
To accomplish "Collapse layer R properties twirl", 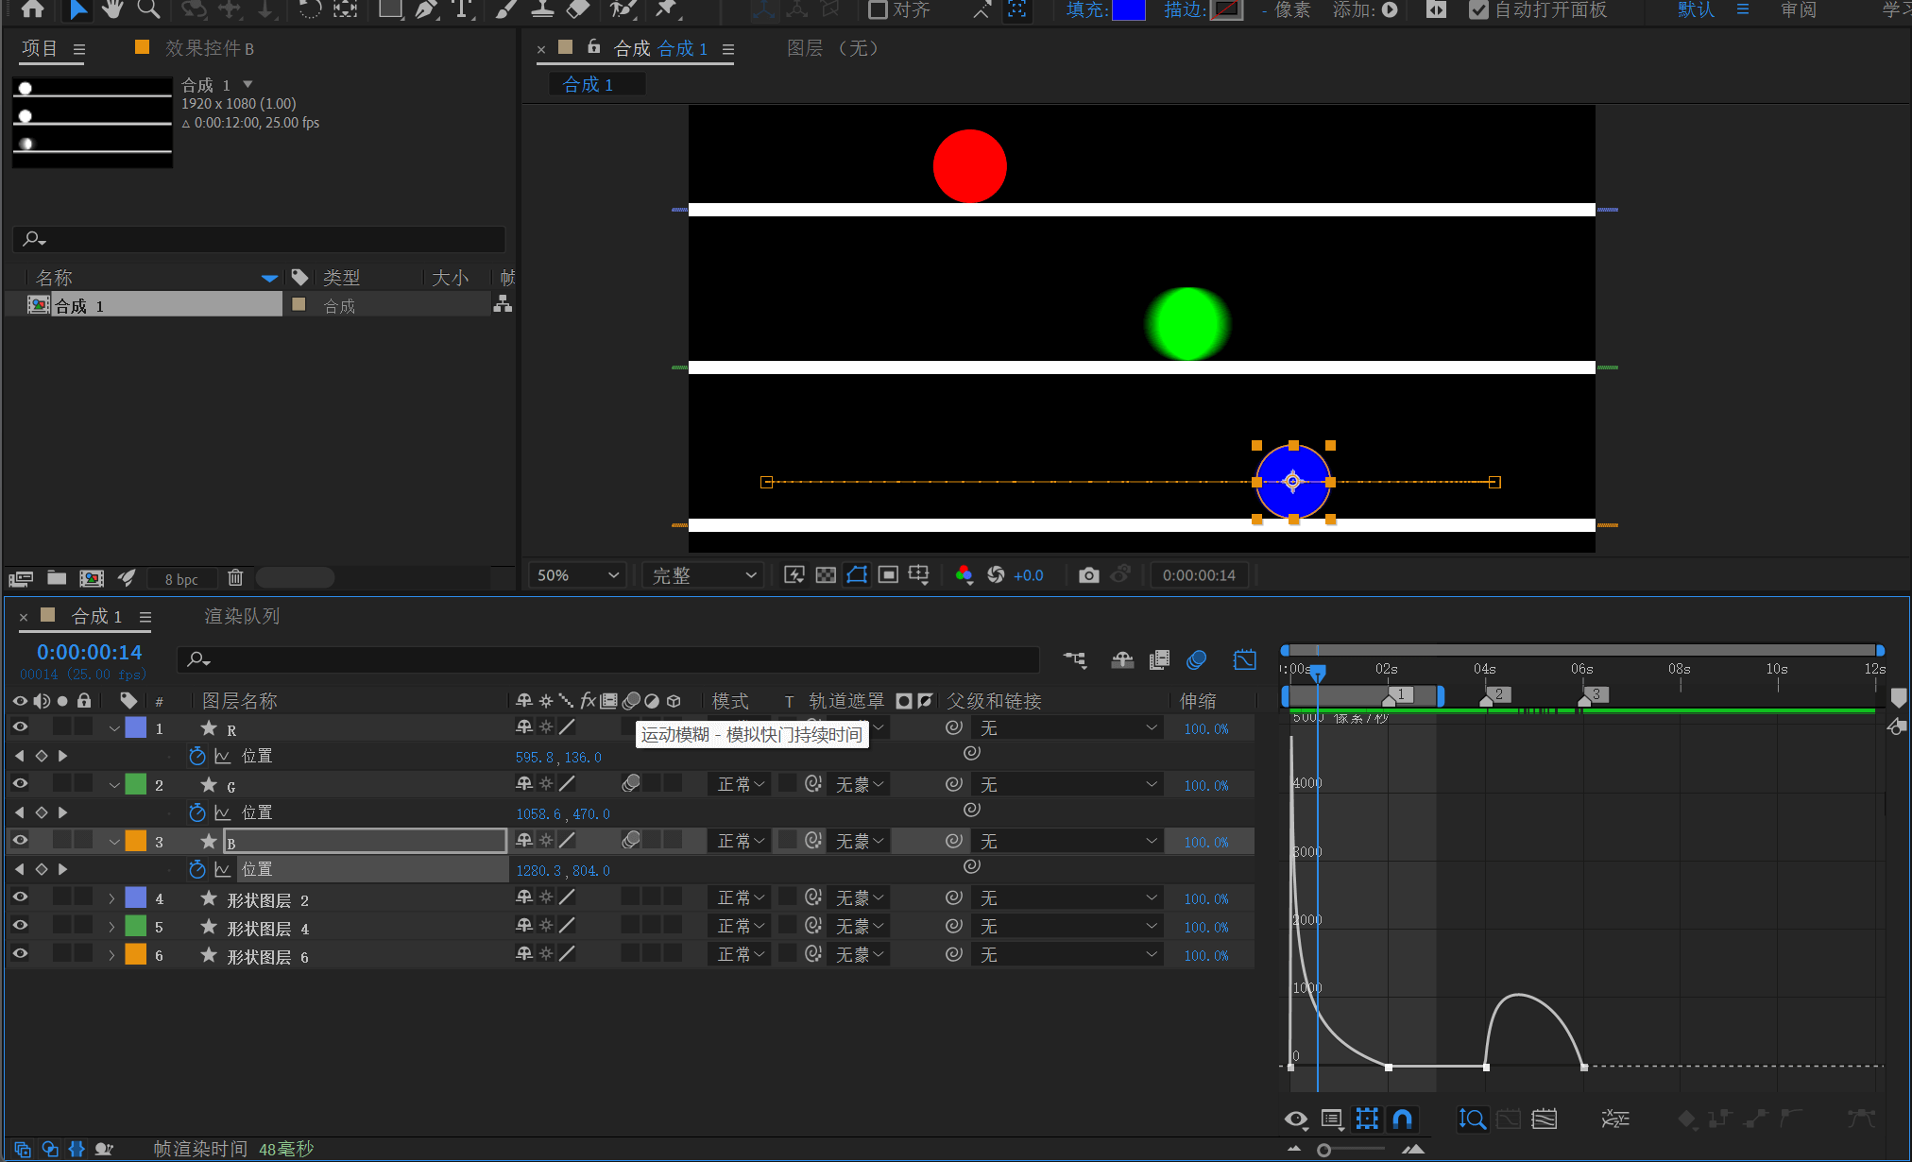I will (114, 728).
